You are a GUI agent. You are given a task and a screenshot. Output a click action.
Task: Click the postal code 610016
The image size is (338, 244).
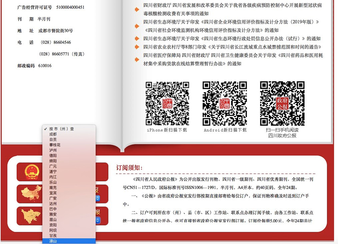pos(45,66)
